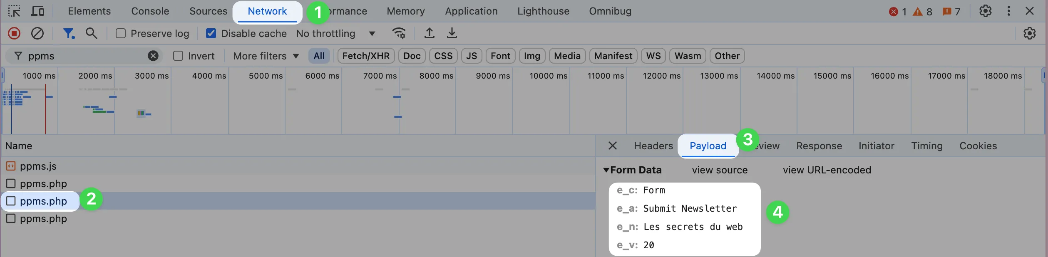Open the Timing tab
1048x257 pixels.
(927, 146)
